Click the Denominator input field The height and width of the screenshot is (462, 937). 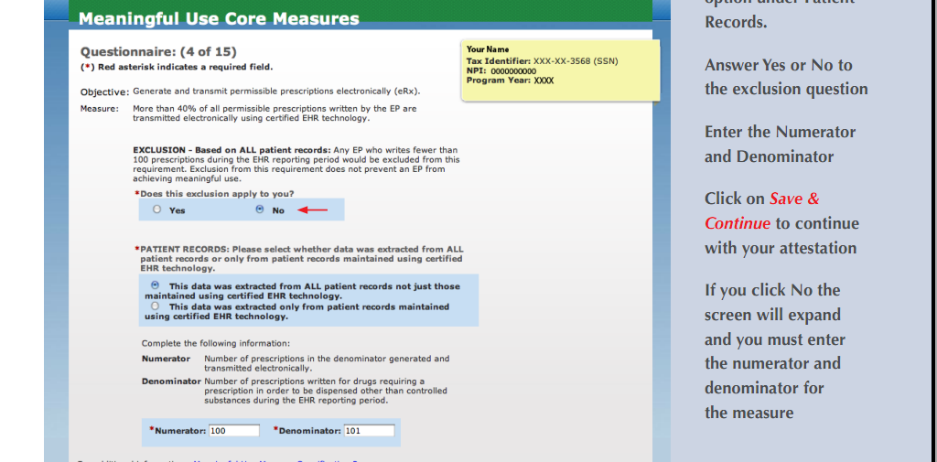(x=369, y=431)
